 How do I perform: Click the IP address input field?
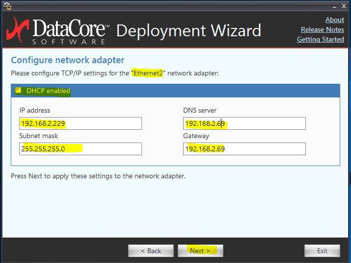click(81, 123)
